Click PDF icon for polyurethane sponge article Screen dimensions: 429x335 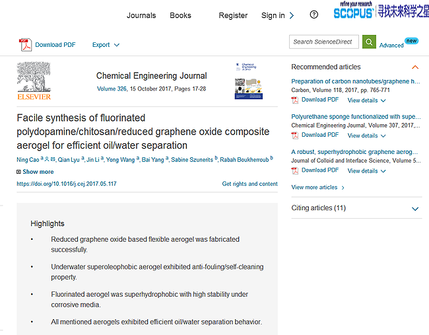pyautogui.click(x=295, y=135)
